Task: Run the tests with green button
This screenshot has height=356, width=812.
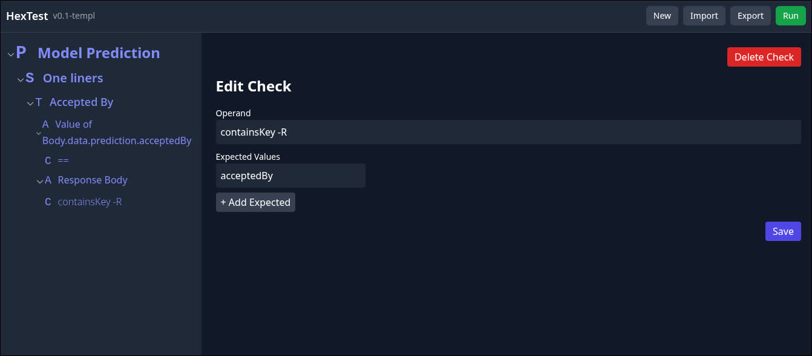Action: [790, 16]
